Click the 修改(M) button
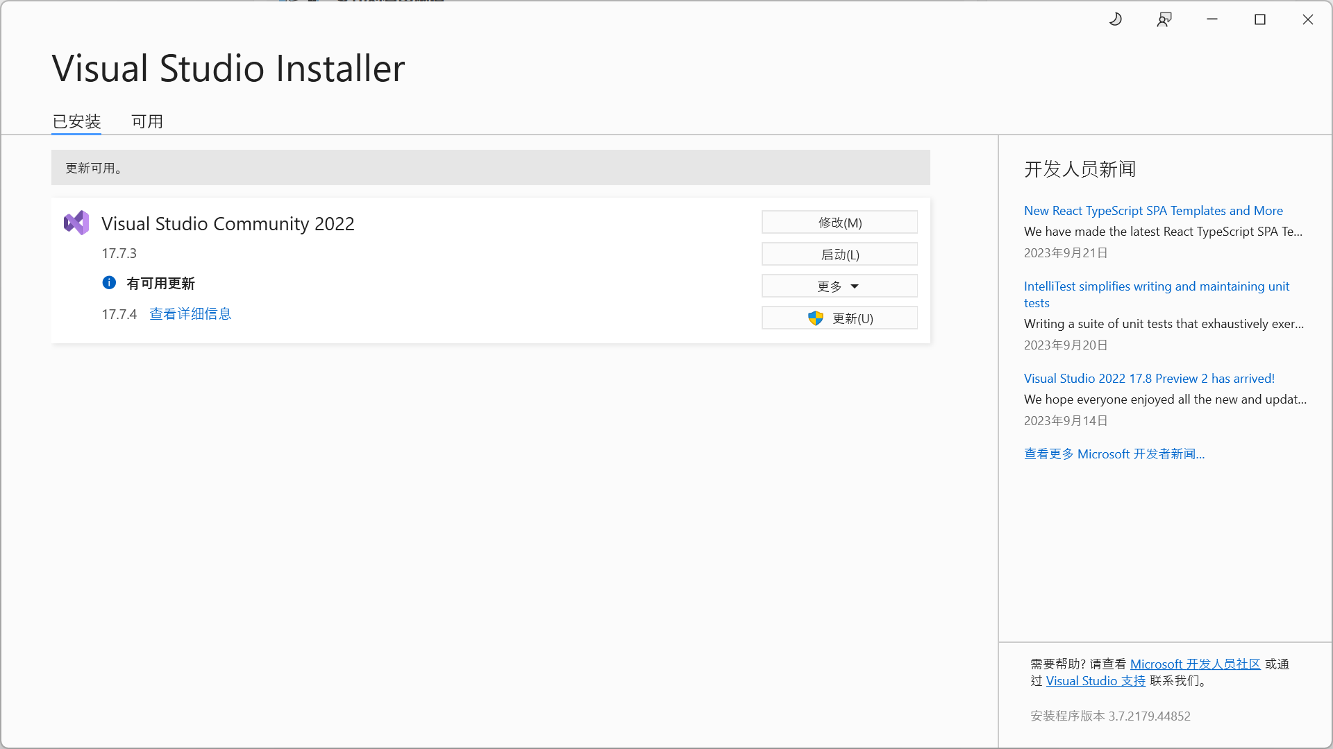This screenshot has height=749, width=1333. (x=839, y=222)
